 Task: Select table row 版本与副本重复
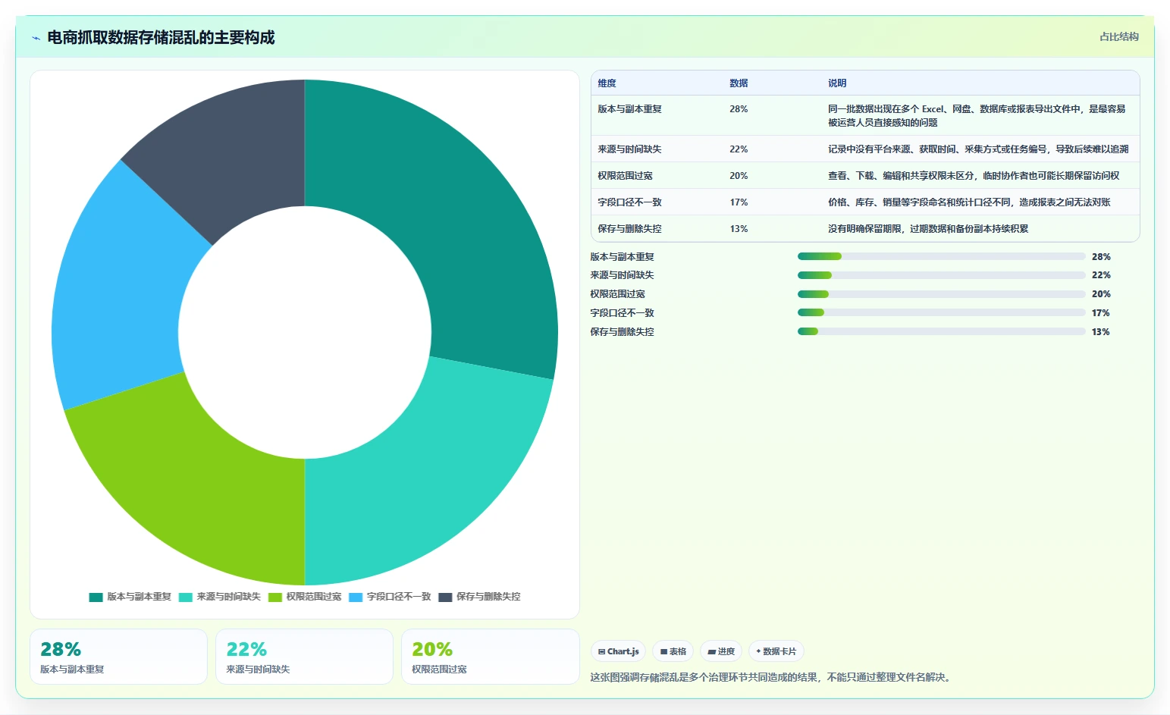pyautogui.click(x=865, y=115)
